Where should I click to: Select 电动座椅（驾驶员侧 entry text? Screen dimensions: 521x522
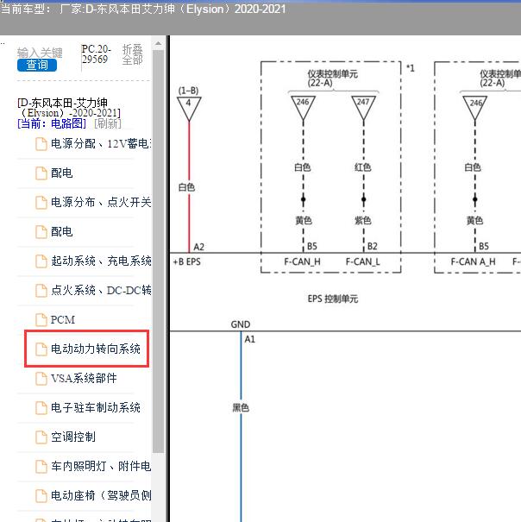101,495
